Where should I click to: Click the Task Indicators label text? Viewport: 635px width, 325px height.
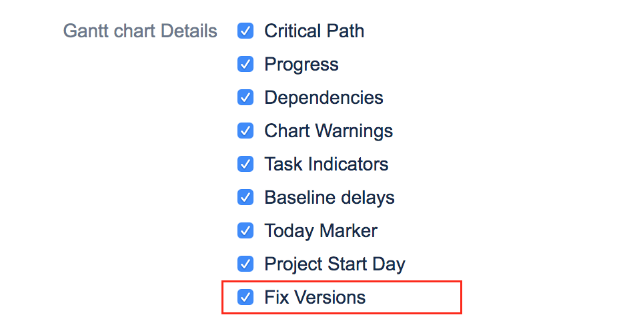pyautogui.click(x=326, y=164)
